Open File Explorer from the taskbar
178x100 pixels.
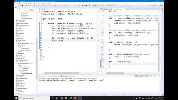tap(66, 98)
